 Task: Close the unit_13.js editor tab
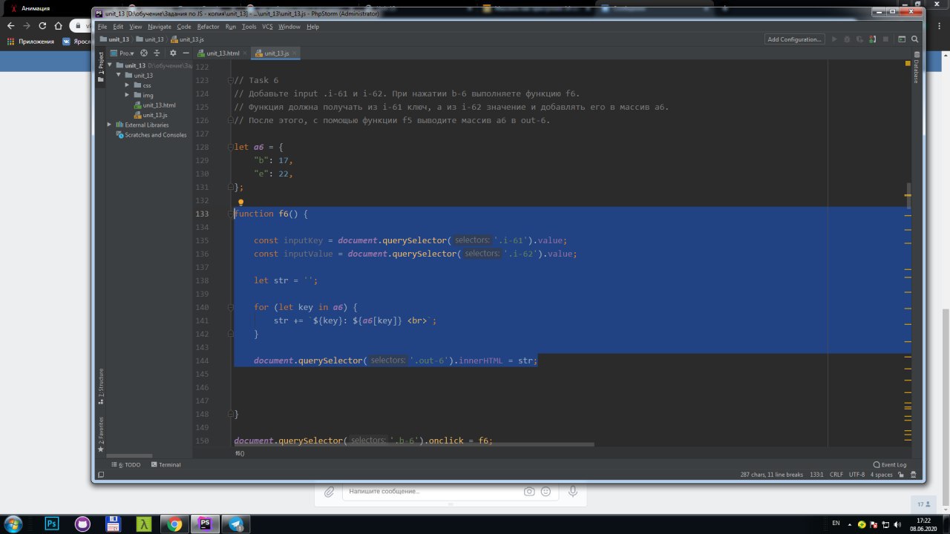pyautogui.click(x=296, y=53)
